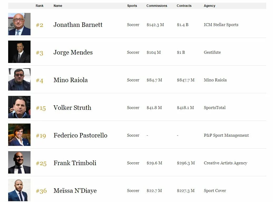This screenshot has height=202, width=273.
Task: Click the #15 rank for Volker Struth
Action: (x=41, y=108)
